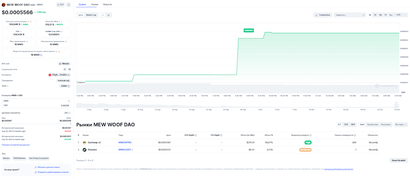410x179 pixels.
Task: Click Показать исторические данные link
Action: coord(16,145)
